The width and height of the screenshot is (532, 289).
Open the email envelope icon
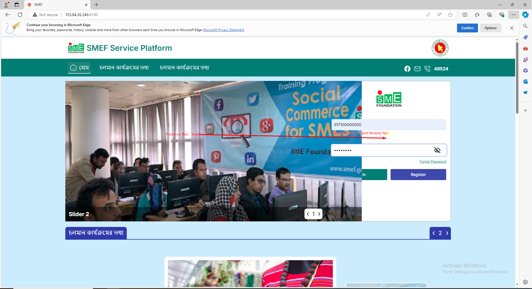click(x=417, y=69)
